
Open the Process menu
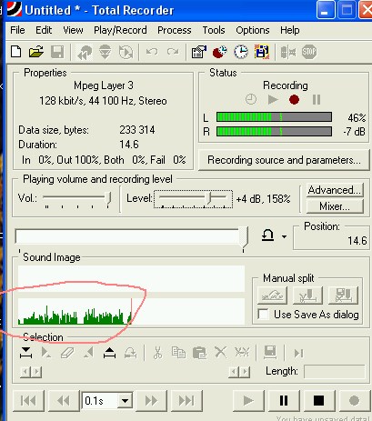175,30
